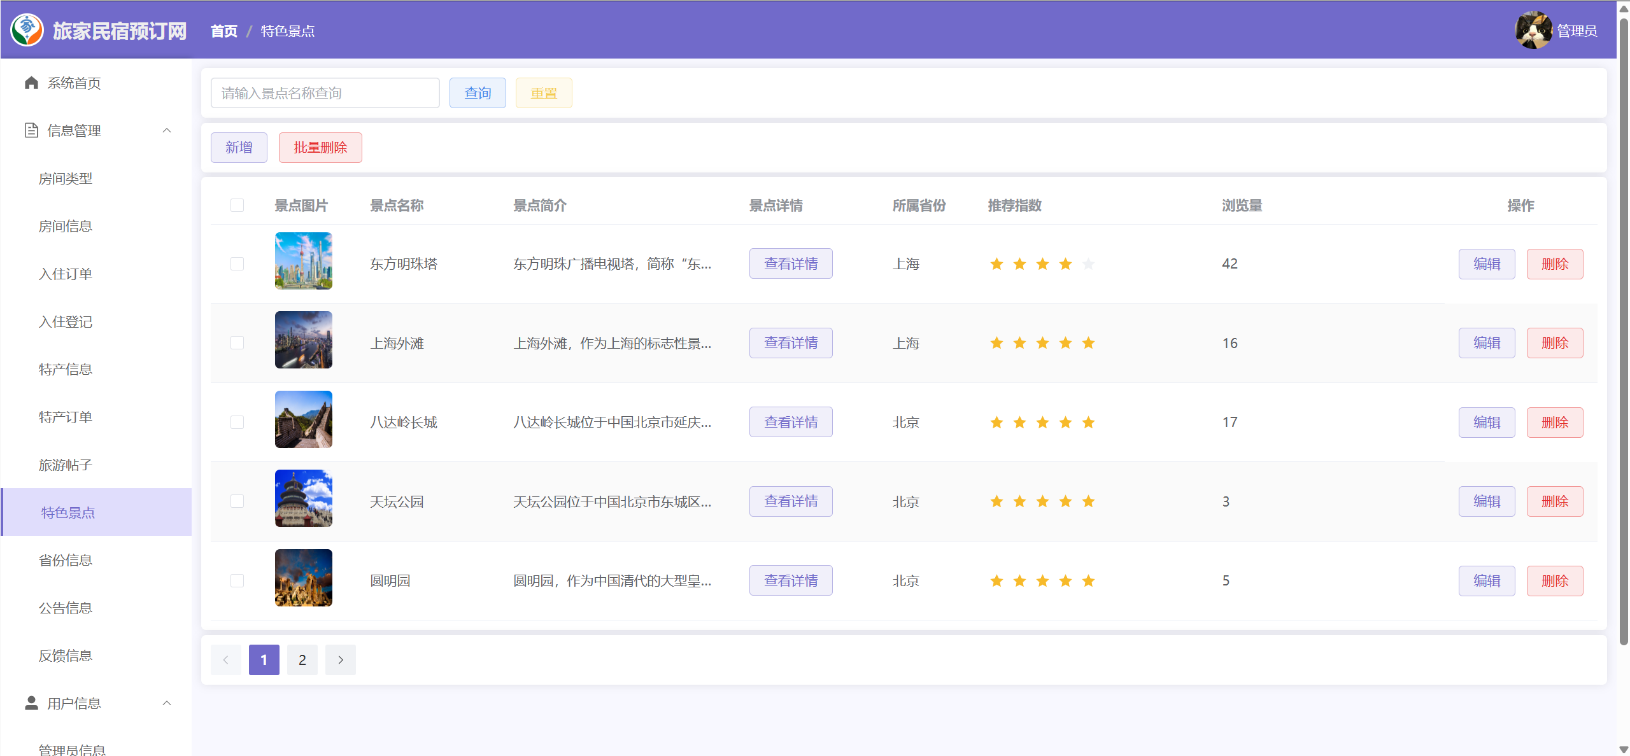The height and width of the screenshot is (756, 1630).
Task: Click the site logo icon
Action: click(x=27, y=30)
